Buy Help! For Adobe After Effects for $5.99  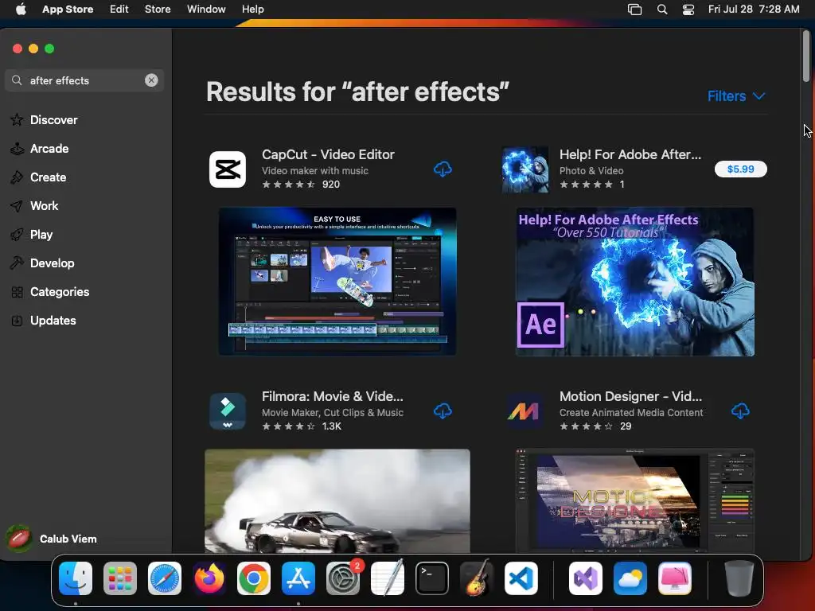(x=741, y=169)
